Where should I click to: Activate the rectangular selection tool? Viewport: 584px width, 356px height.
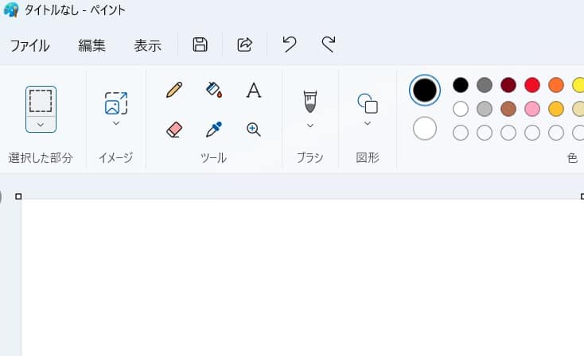(41, 101)
